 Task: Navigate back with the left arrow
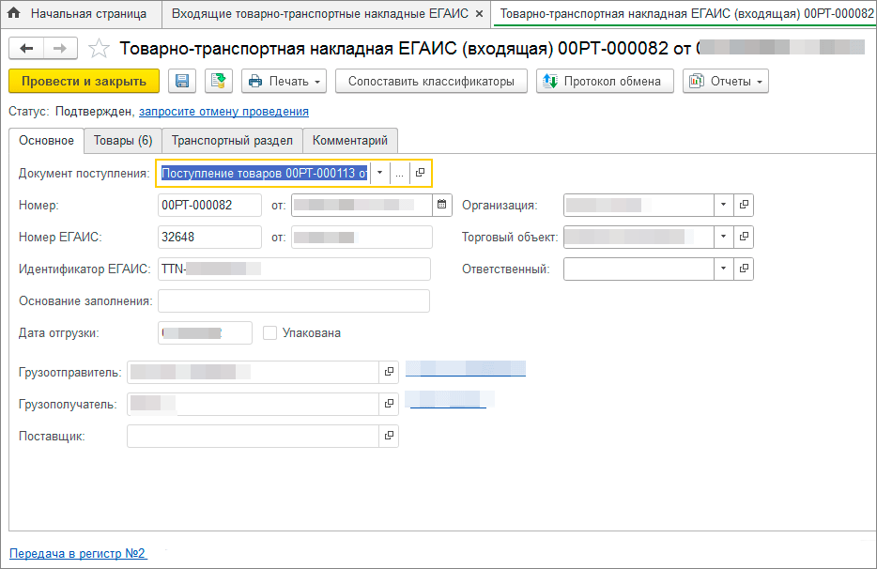click(x=26, y=49)
